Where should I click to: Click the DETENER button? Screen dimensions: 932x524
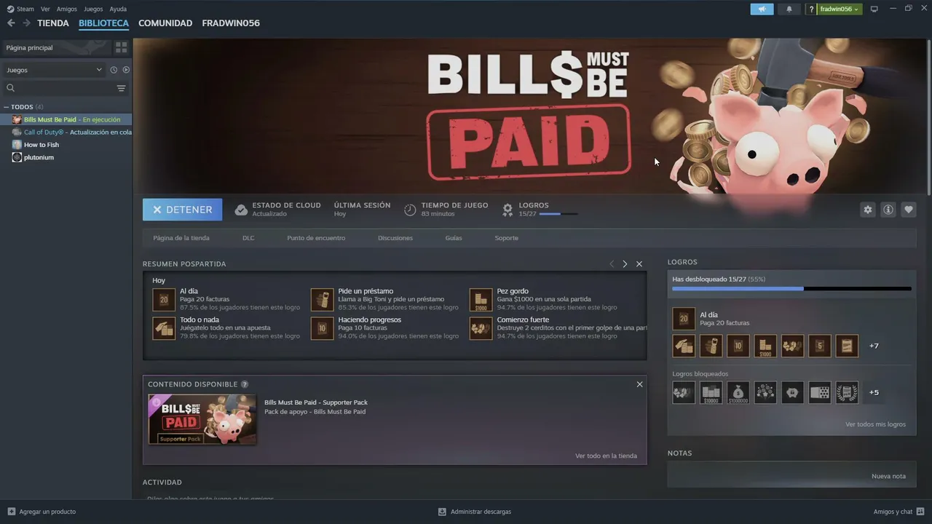coord(182,210)
